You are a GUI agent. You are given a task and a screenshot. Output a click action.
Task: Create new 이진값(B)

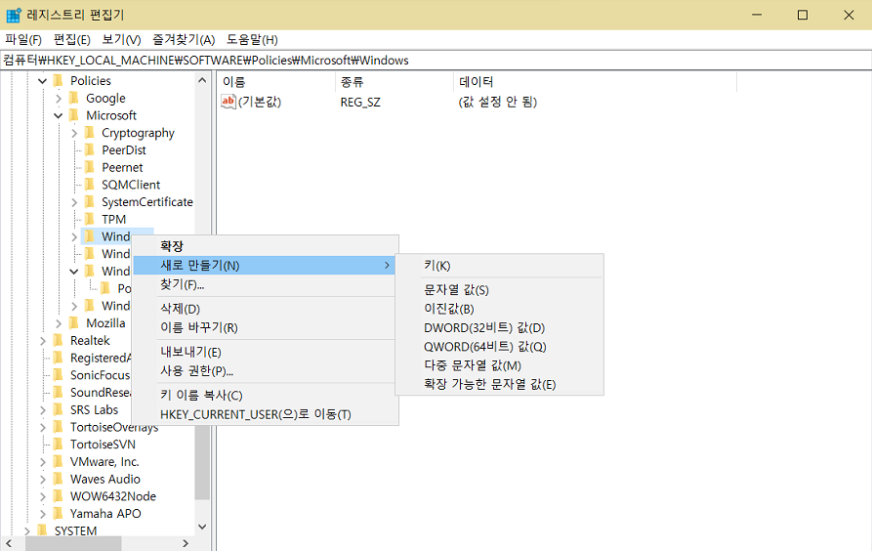(499, 309)
